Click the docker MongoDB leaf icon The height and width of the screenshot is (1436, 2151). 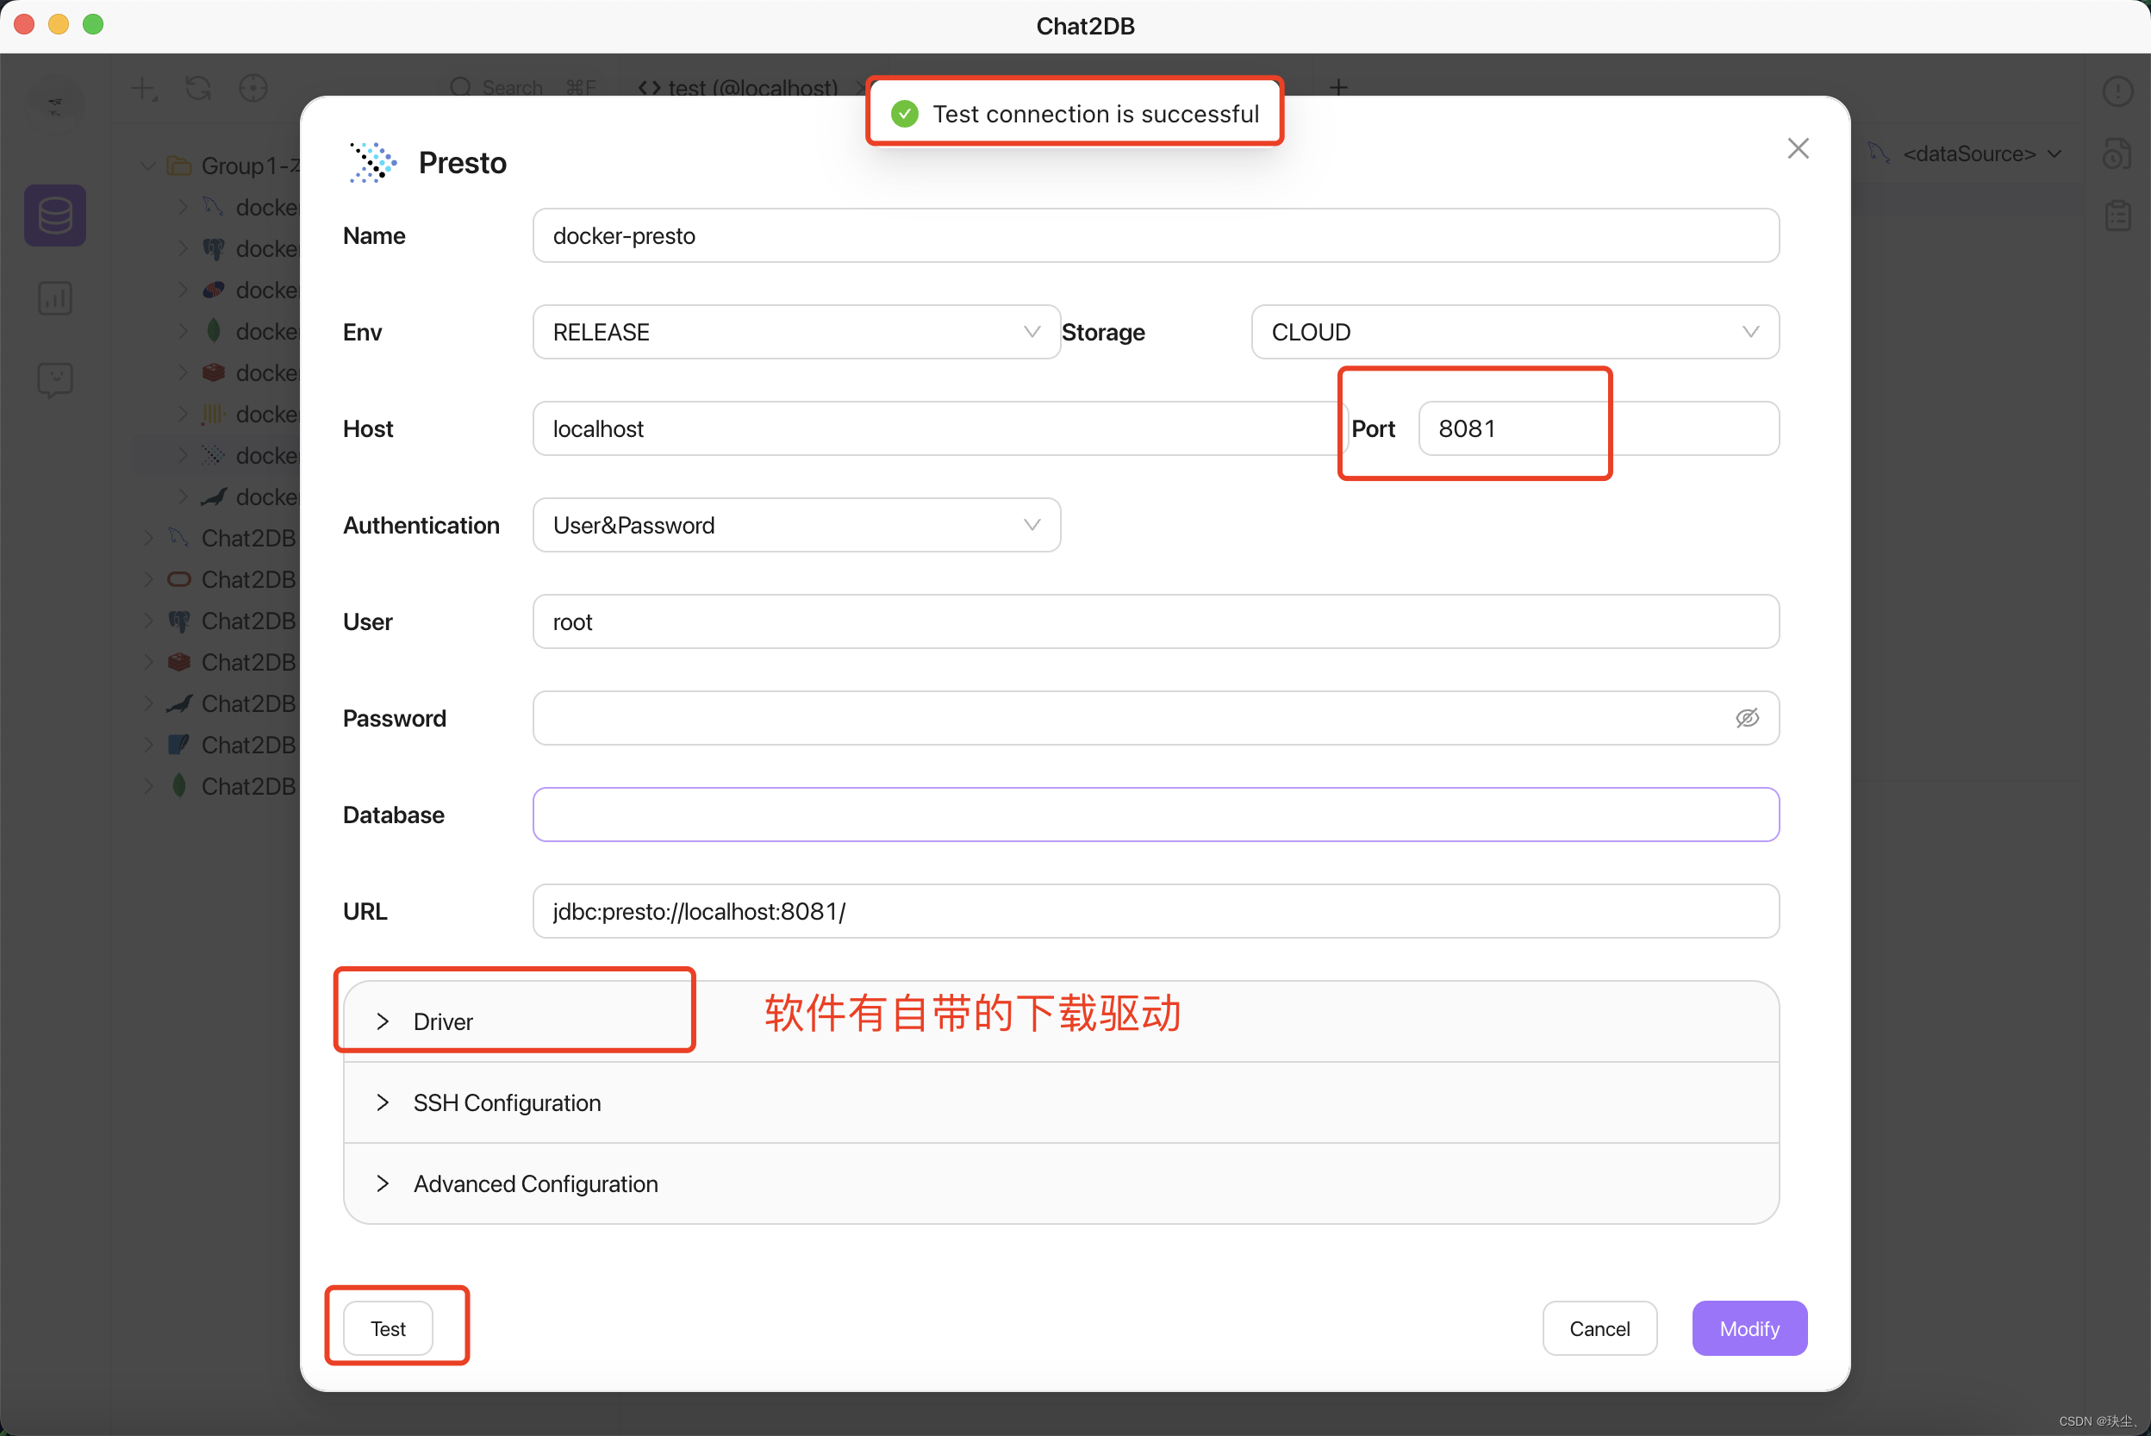point(214,331)
